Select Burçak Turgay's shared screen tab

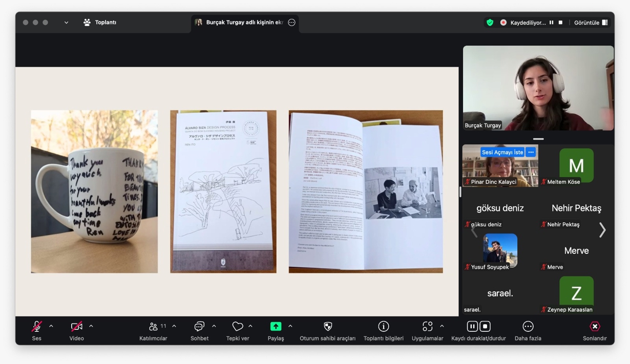pos(240,23)
